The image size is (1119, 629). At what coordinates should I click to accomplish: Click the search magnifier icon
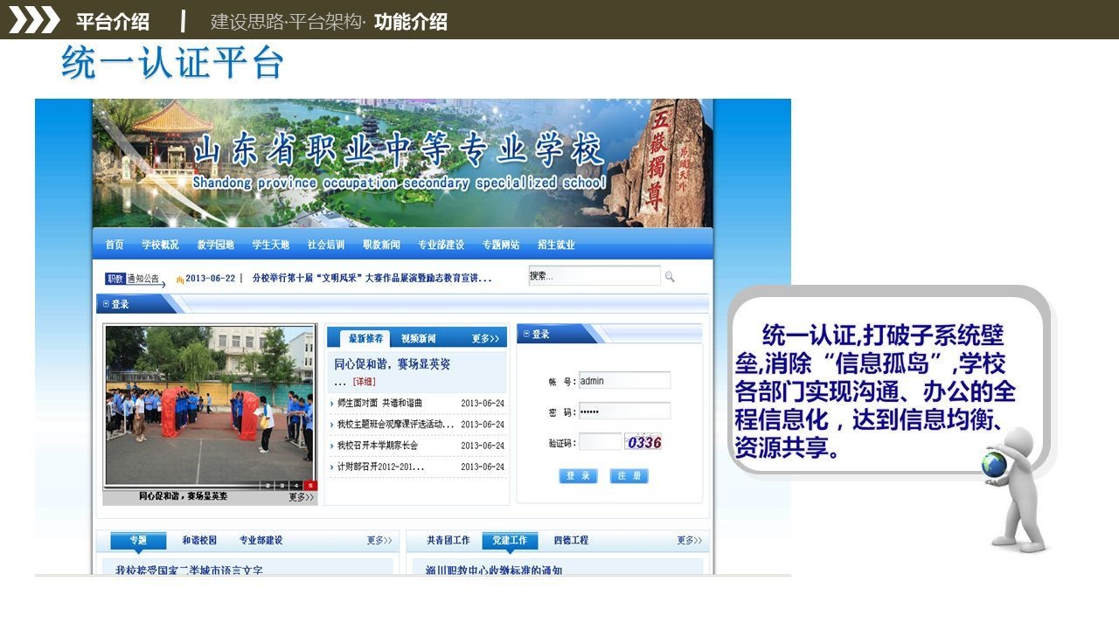[x=670, y=277]
